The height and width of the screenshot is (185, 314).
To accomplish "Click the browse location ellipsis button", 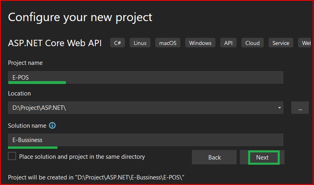I will pyautogui.click(x=300, y=108).
